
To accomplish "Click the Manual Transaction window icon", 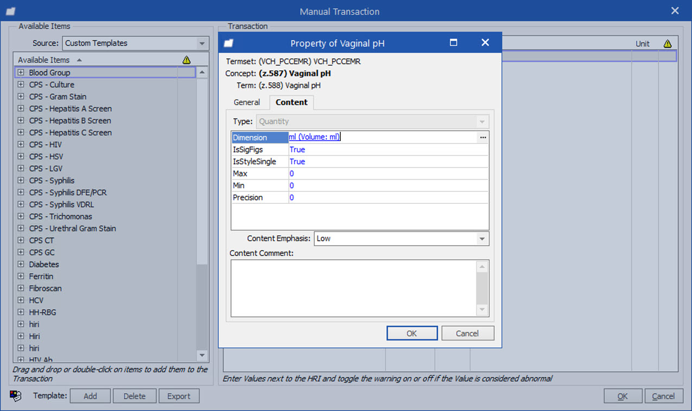I will pyautogui.click(x=10, y=11).
